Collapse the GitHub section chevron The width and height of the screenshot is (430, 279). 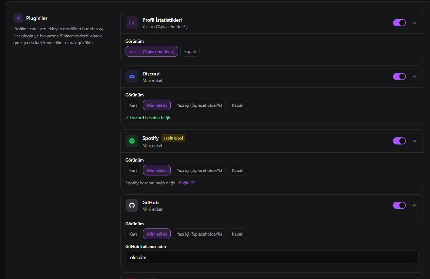(414, 205)
